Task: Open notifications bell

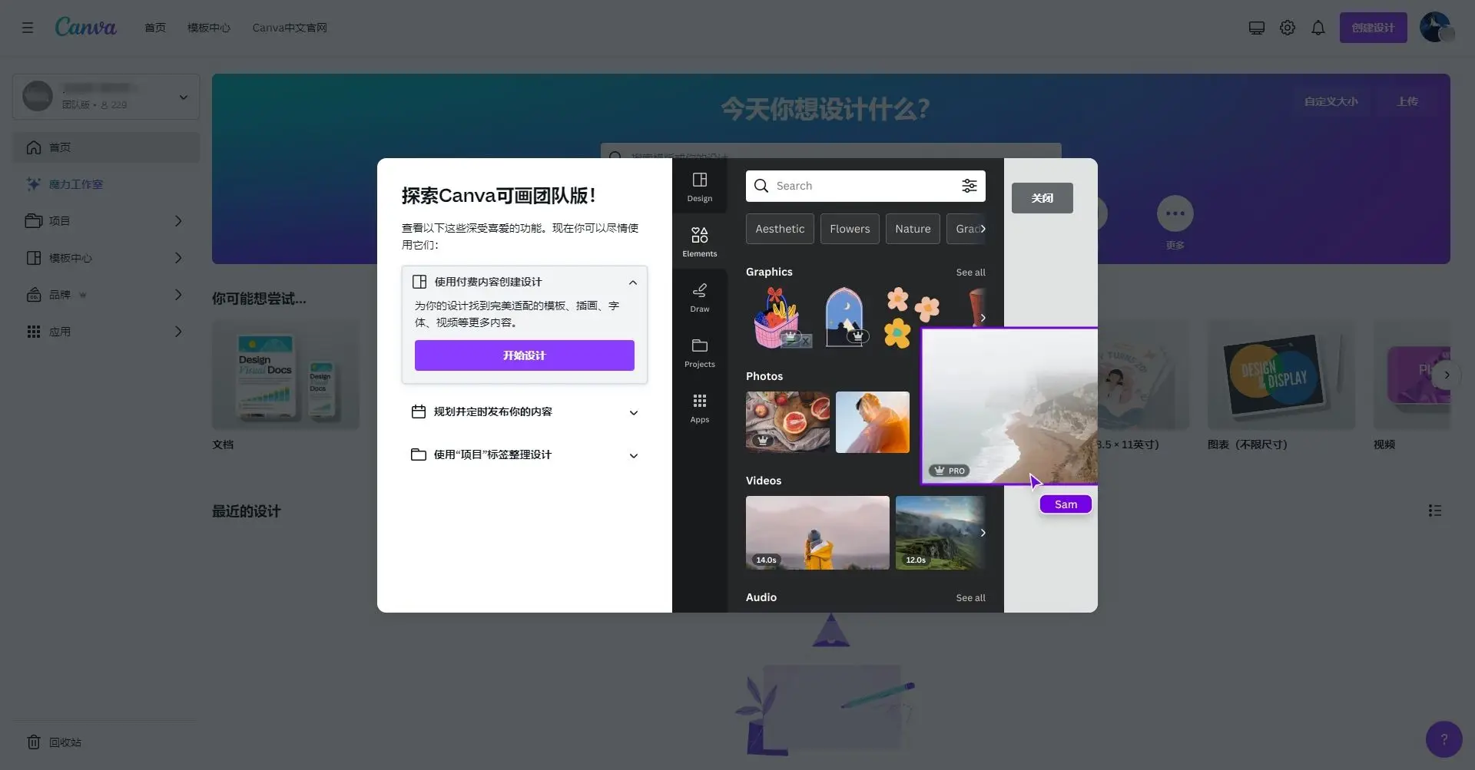Action: point(1318,28)
